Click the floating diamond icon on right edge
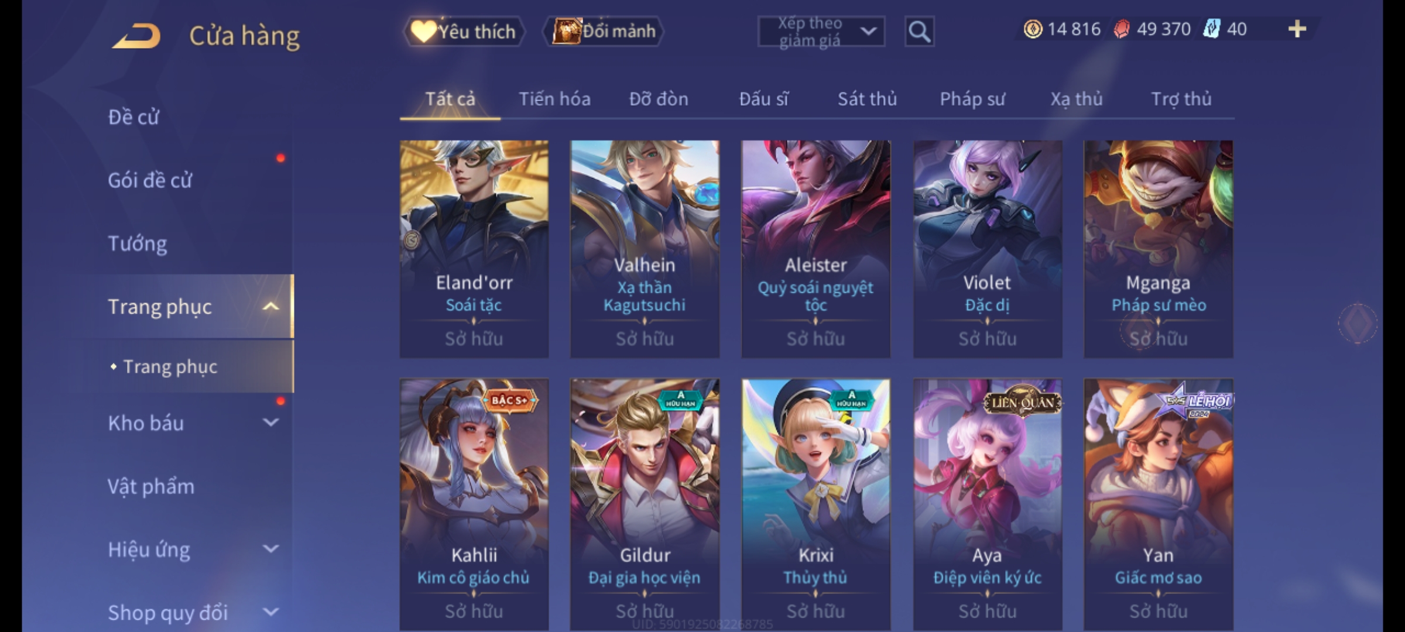1405x632 pixels. [x=1358, y=322]
